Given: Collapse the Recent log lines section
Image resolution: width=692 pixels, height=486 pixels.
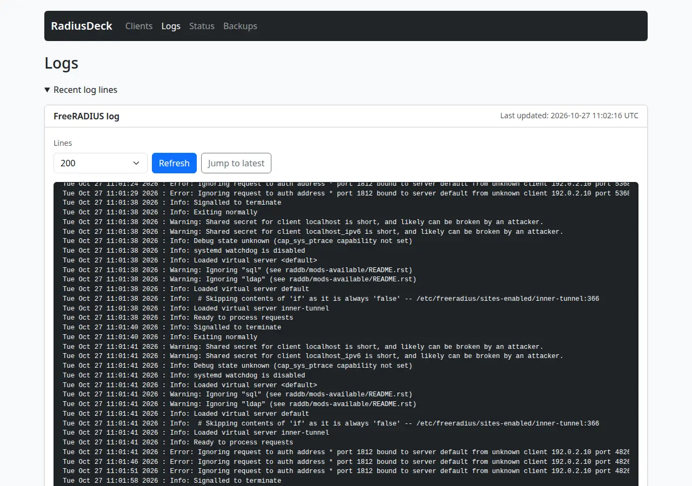Looking at the screenshot, I should pos(81,90).
